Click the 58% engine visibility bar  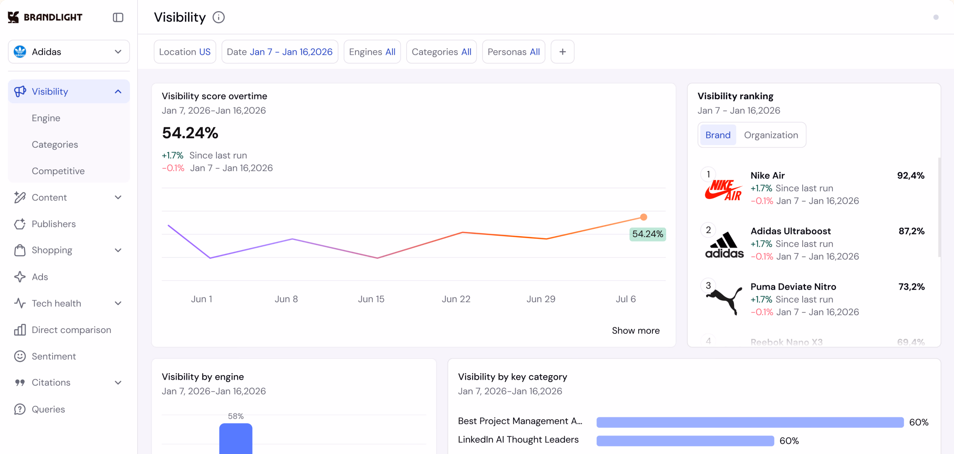[236, 438]
